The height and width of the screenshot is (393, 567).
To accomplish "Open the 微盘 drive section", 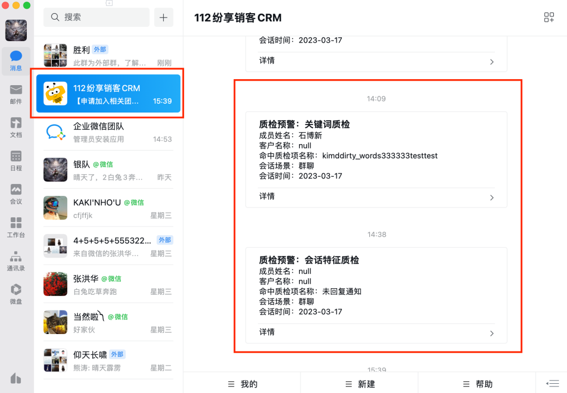I will tap(16, 294).
